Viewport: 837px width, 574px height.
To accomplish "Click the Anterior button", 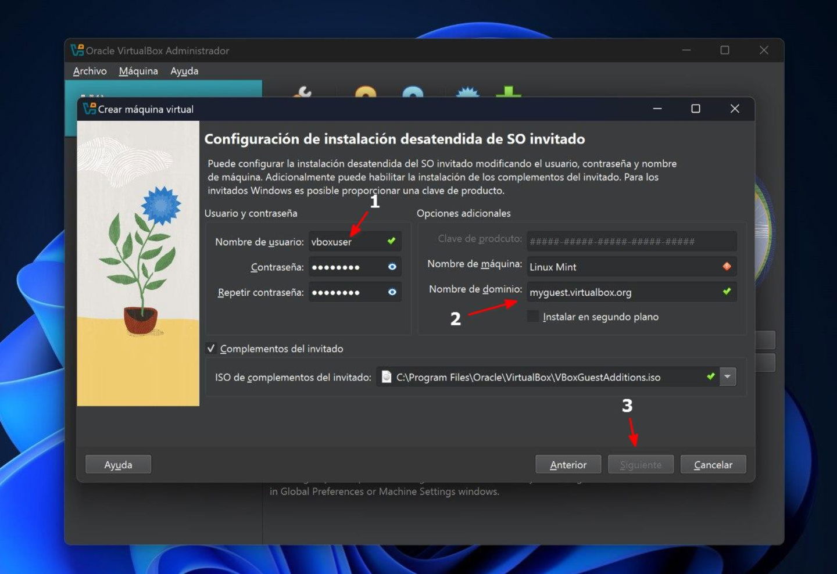I will point(568,464).
